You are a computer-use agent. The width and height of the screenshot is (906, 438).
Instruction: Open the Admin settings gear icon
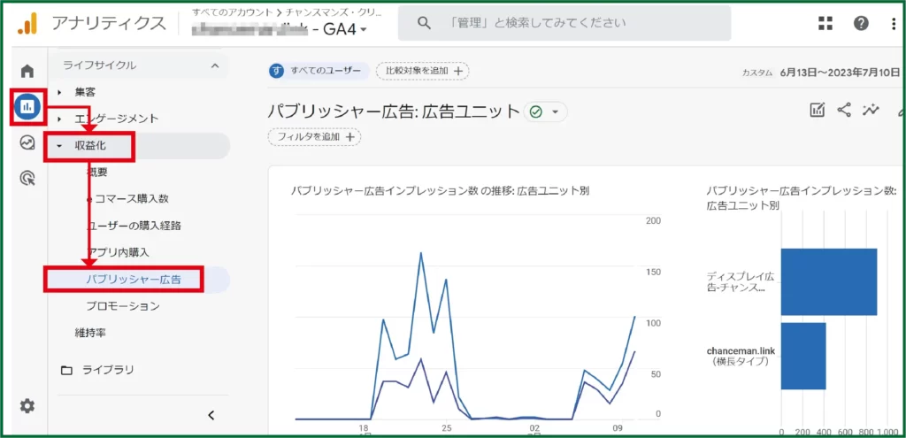pos(27,406)
